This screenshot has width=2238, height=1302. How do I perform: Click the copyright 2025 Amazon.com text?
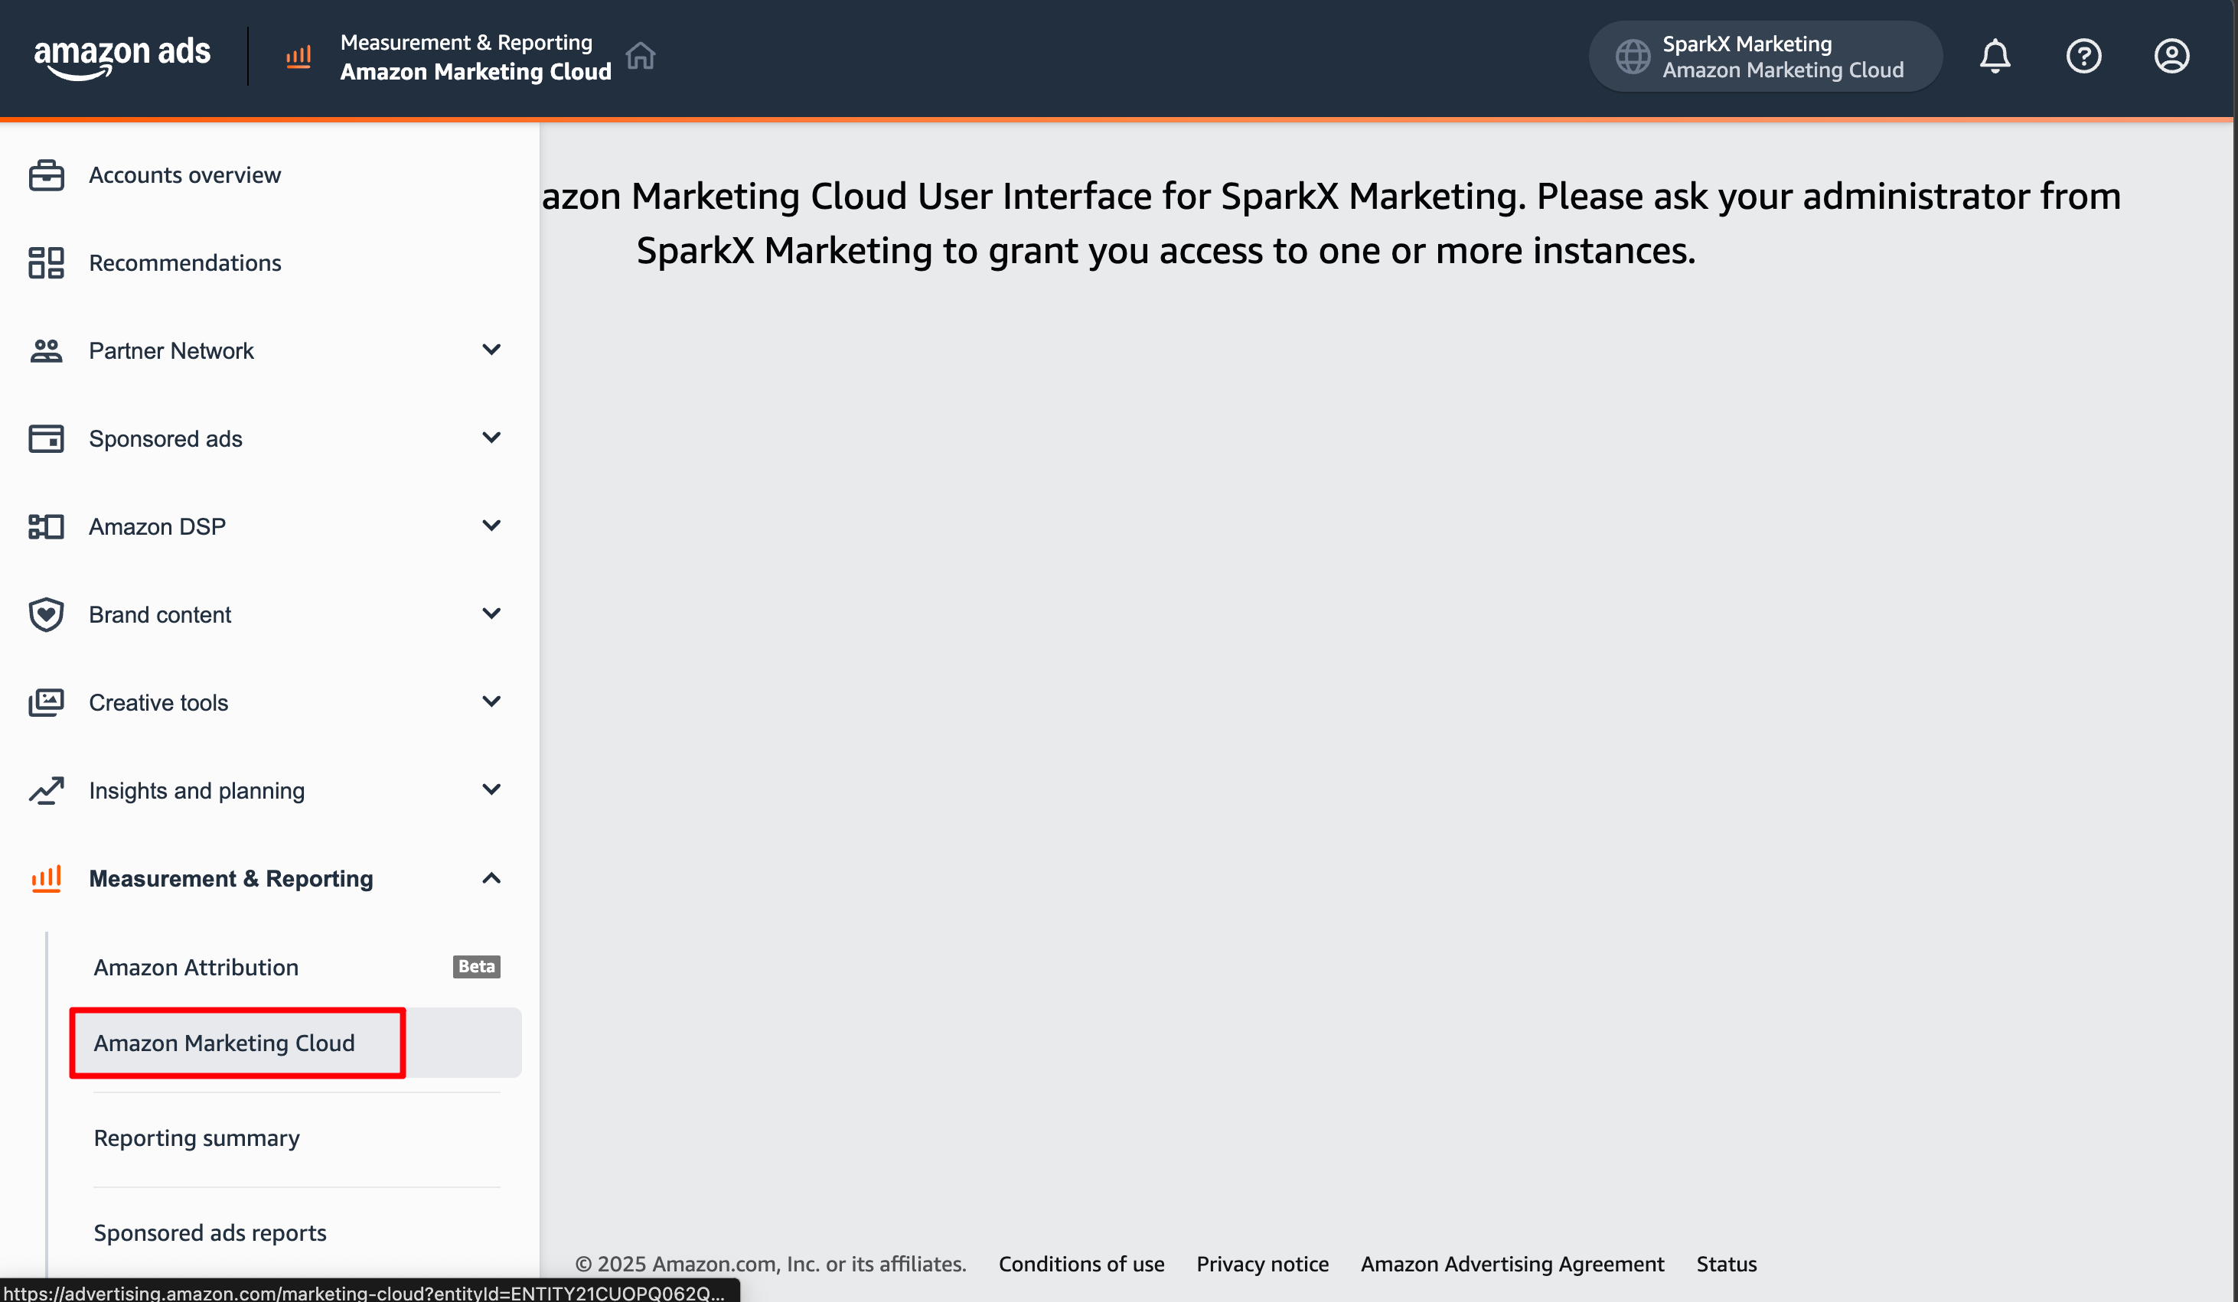coord(770,1263)
